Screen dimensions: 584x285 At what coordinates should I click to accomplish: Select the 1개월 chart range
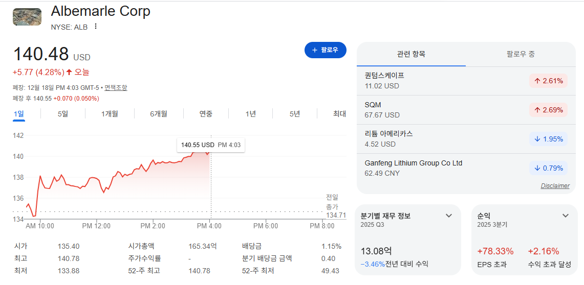[x=110, y=114]
